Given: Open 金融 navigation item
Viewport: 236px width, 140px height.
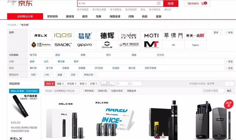Looking at the screenshot, I should click(159, 16).
